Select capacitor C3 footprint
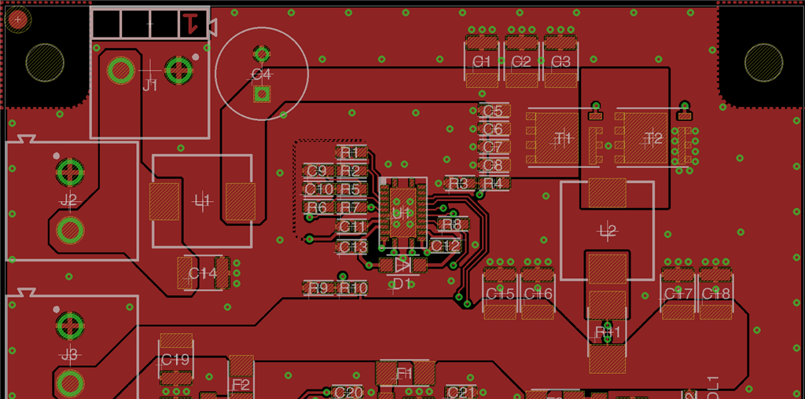 [x=561, y=61]
